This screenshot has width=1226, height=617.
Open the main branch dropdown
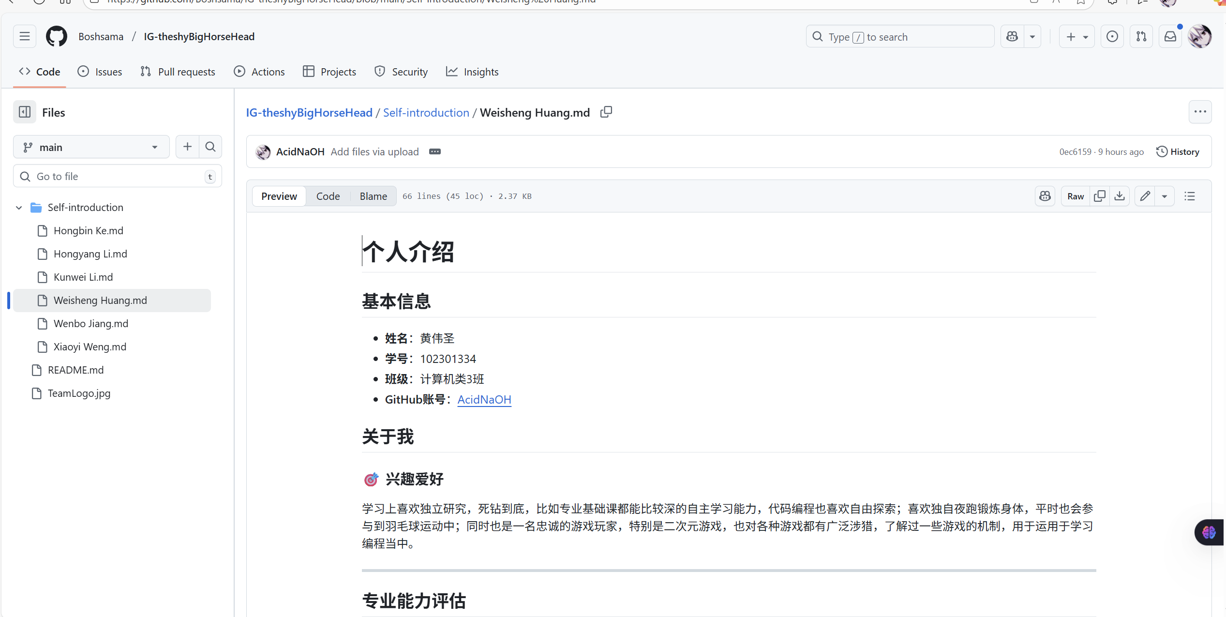[91, 147]
